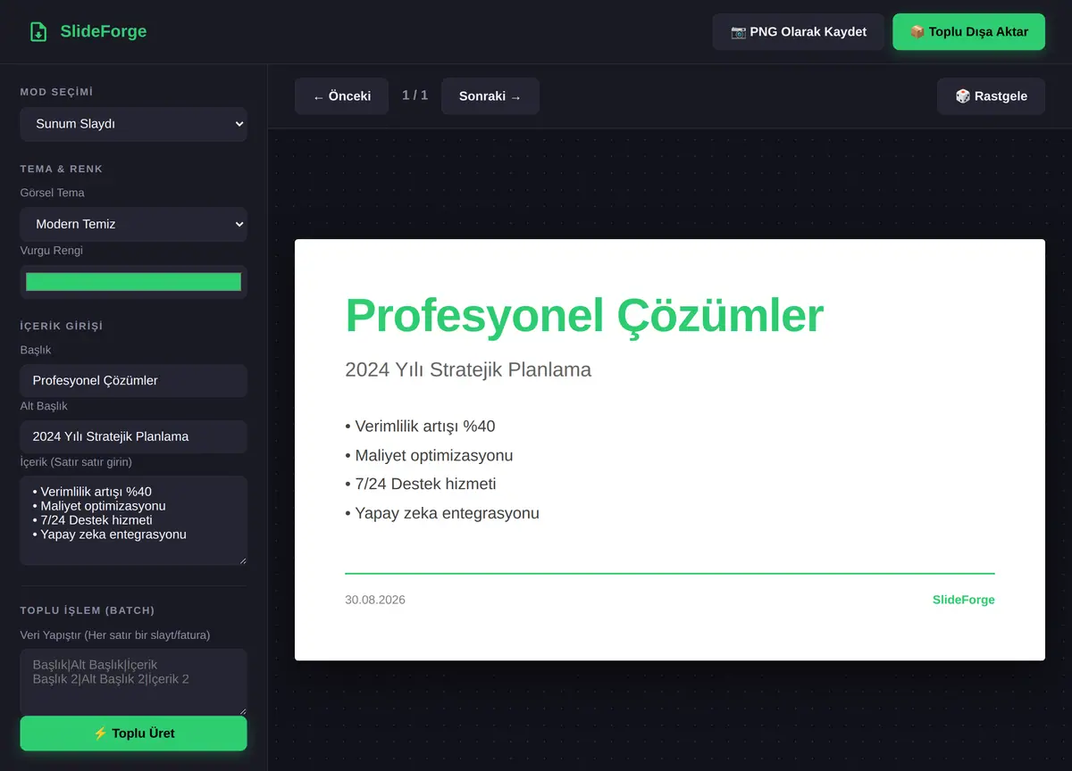Click into the Alt Başlık field

coord(133,436)
